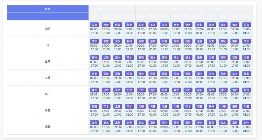Click 胖子's 9/29 上午 茶水 badge
The height and width of the screenshot is (140, 262).
click(94, 90)
